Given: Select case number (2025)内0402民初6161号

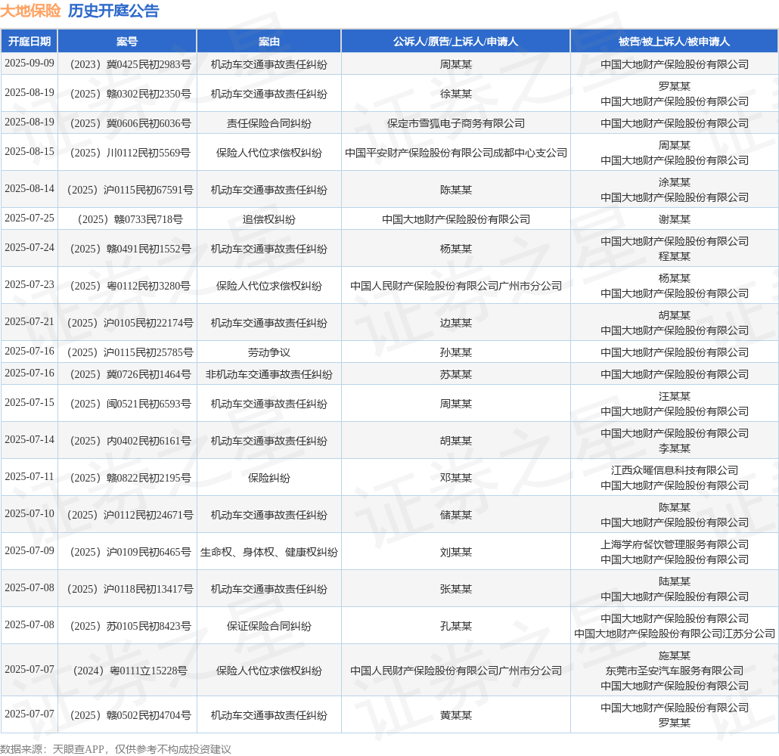Looking at the screenshot, I should click(x=127, y=441).
